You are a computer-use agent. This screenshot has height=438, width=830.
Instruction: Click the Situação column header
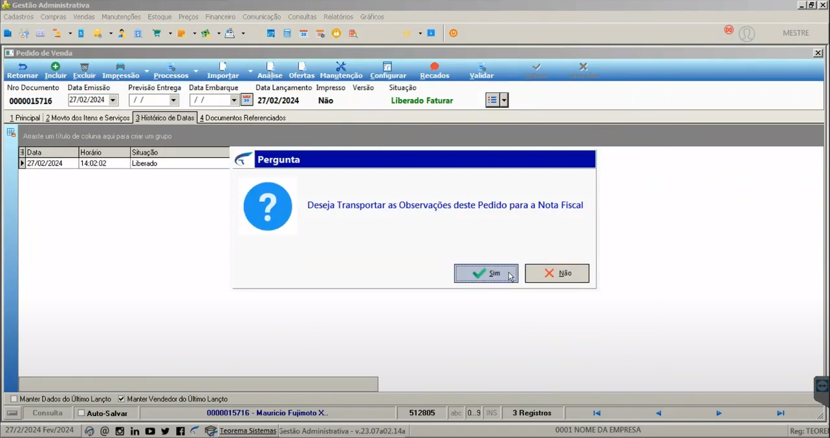(180, 152)
